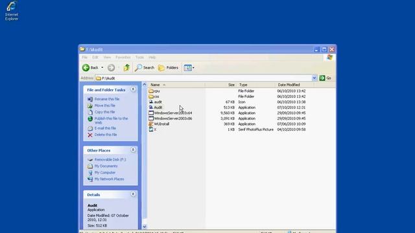Click the folder icon in the title bar
Image resolution: width=415 pixels, height=233 pixels.
(x=82, y=49)
